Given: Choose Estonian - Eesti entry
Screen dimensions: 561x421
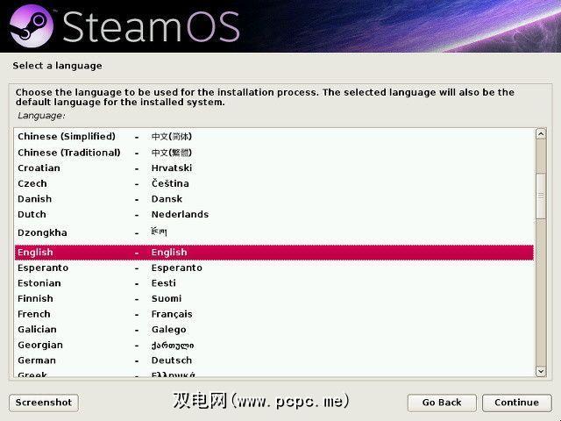Looking at the screenshot, I should click(x=274, y=283).
